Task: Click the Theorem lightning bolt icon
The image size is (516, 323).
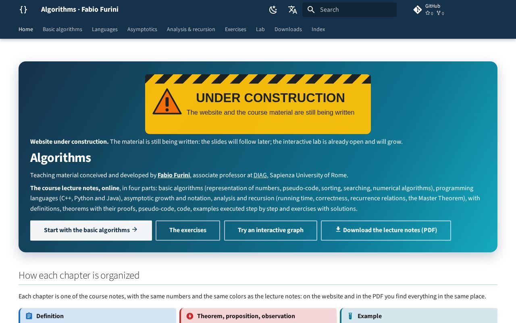Action: click(x=190, y=316)
